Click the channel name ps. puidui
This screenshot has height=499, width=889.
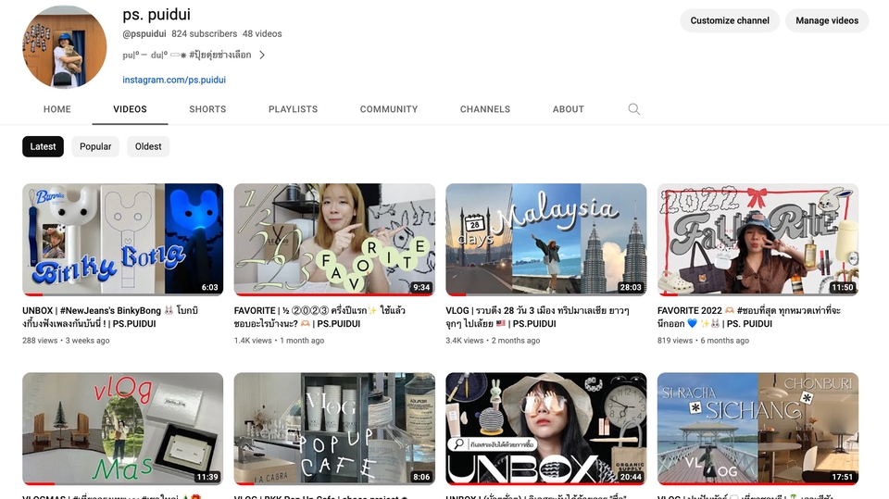click(x=157, y=14)
